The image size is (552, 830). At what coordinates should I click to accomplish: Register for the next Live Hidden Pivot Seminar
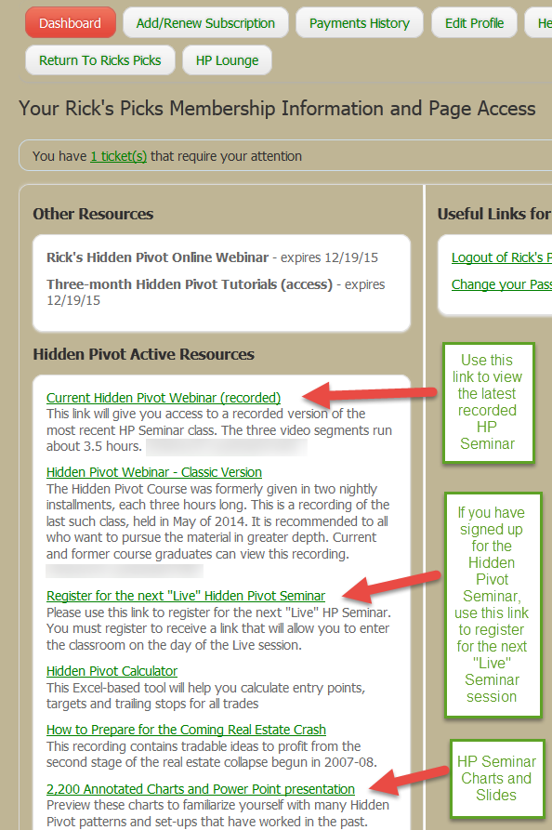tap(186, 596)
